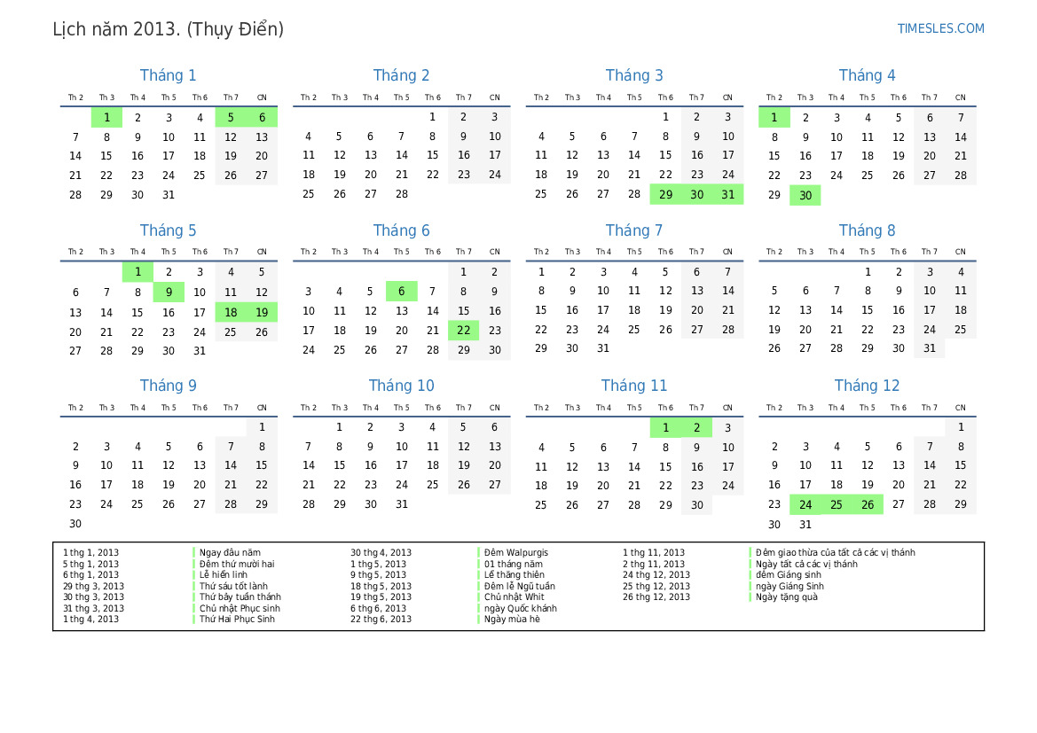The image size is (1037, 733).
Task: Click the TIMESLES.COM link
Action: pos(940,28)
